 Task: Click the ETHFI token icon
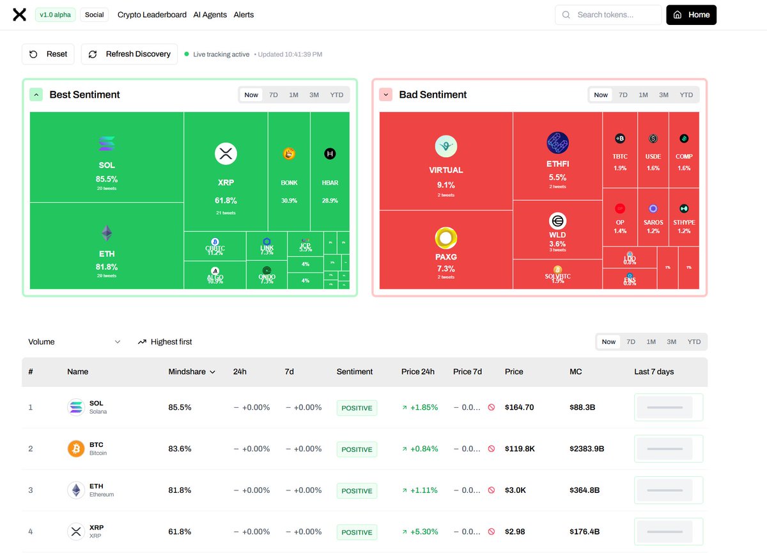tap(557, 143)
